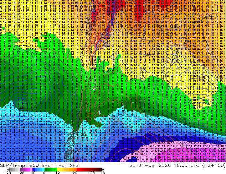
Task: Click the legend value '48'
Action: (x=103, y=173)
